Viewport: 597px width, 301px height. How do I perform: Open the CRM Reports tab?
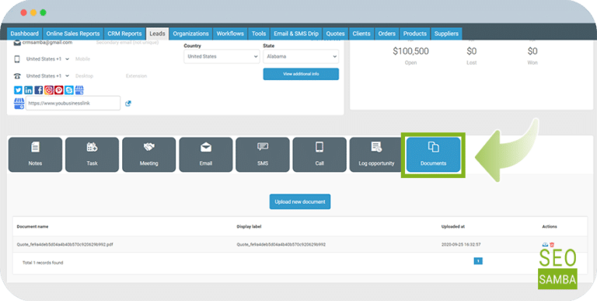(124, 33)
